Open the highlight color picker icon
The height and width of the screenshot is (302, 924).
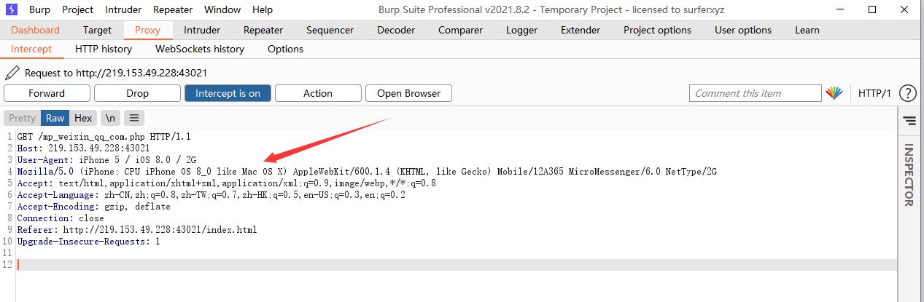pos(834,93)
